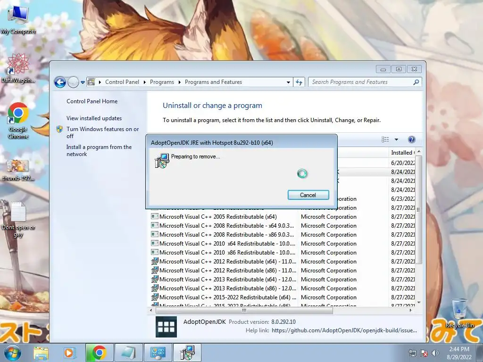Click the volume speaker tray icon

coord(435,353)
